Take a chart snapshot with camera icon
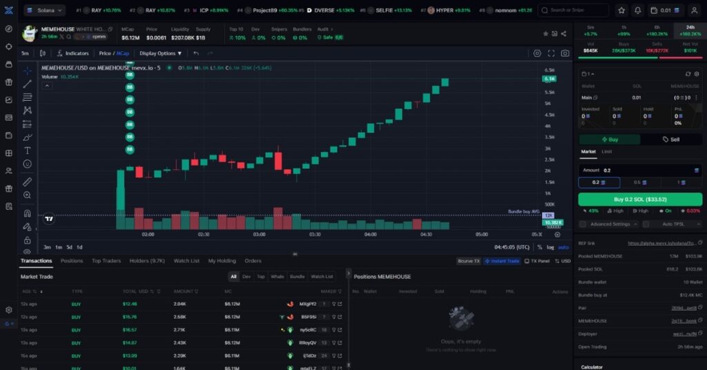This screenshot has width=707, height=370. coord(565,53)
